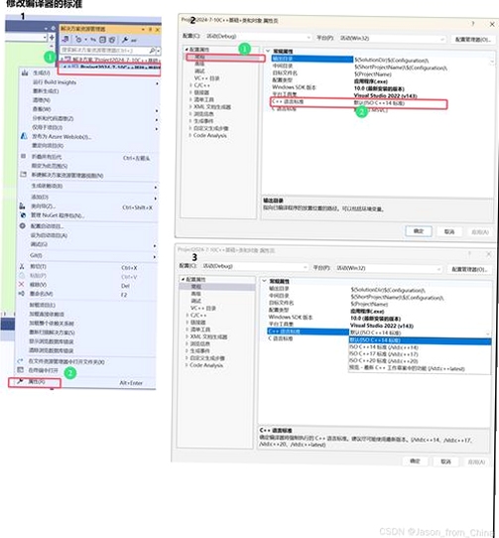Screen dimensions: 499x538
Task: Click the magnifier search icon in Solution Explorer
Action: coord(152,51)
